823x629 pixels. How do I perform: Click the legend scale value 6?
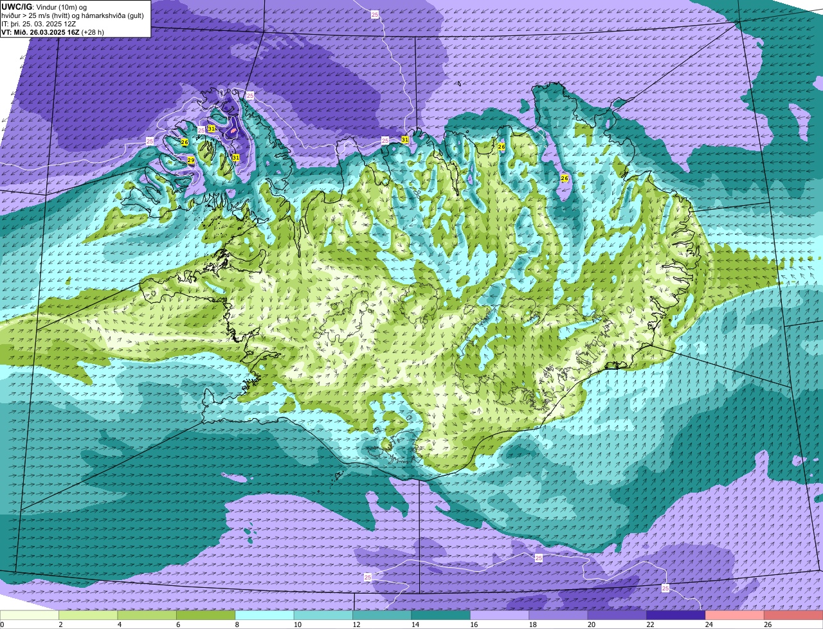(178, 624)
